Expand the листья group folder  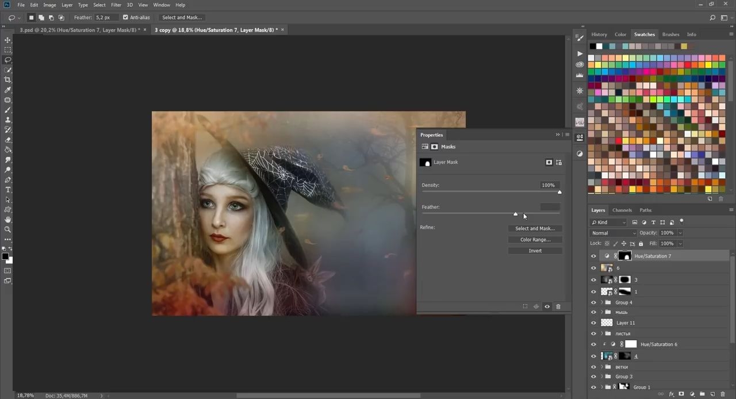[602, 333]
